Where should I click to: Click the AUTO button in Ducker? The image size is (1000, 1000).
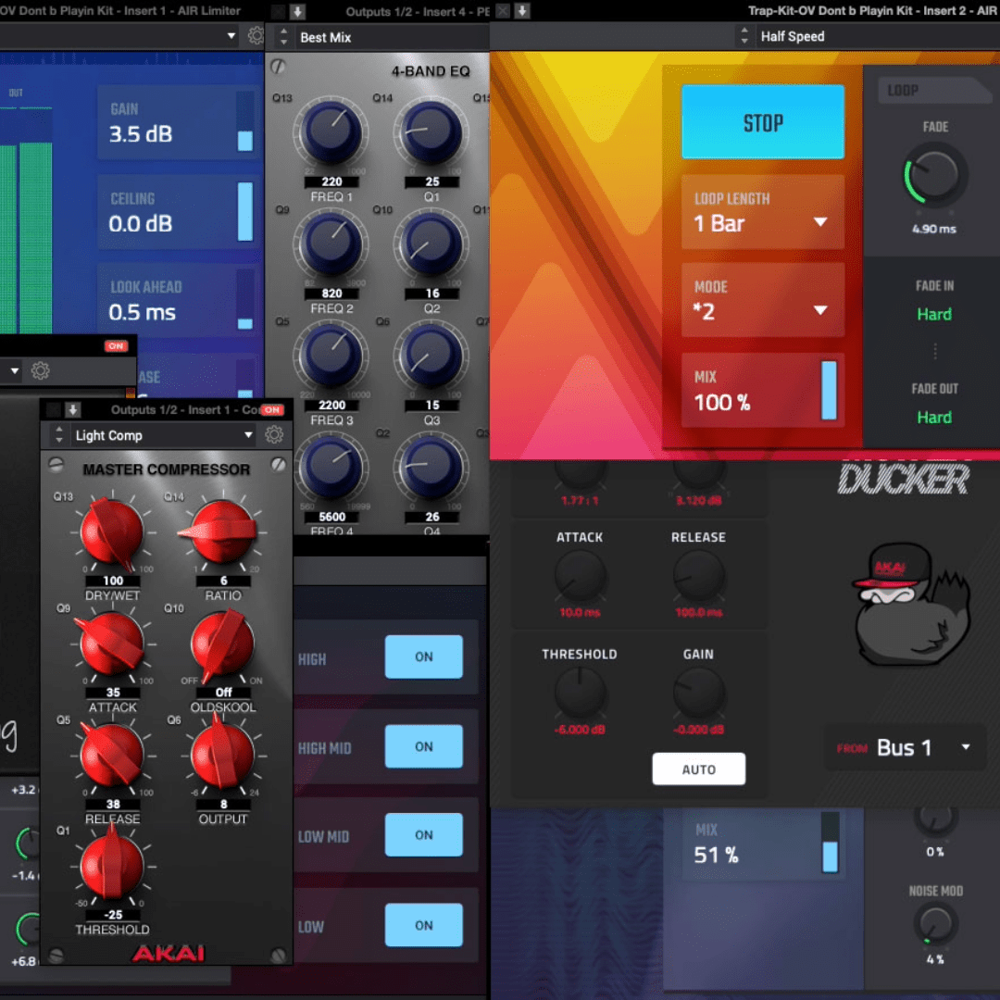pyautogui.click(x=698, y=769)
